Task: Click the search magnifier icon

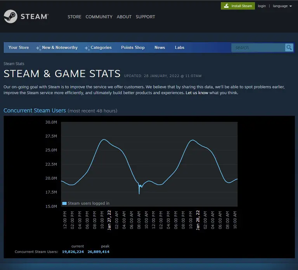Action: click(x=289, y=47)
